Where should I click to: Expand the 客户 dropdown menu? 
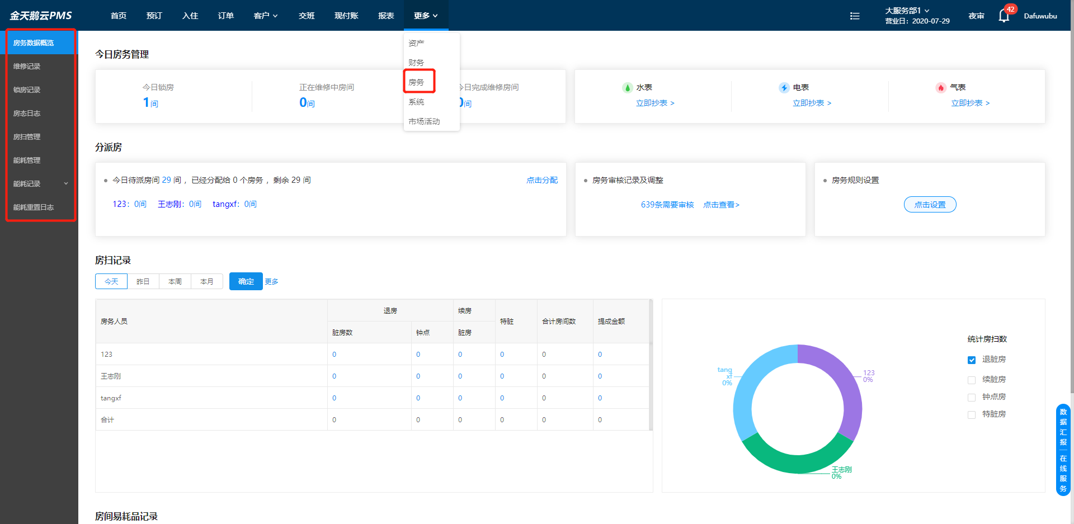(266, 16)
